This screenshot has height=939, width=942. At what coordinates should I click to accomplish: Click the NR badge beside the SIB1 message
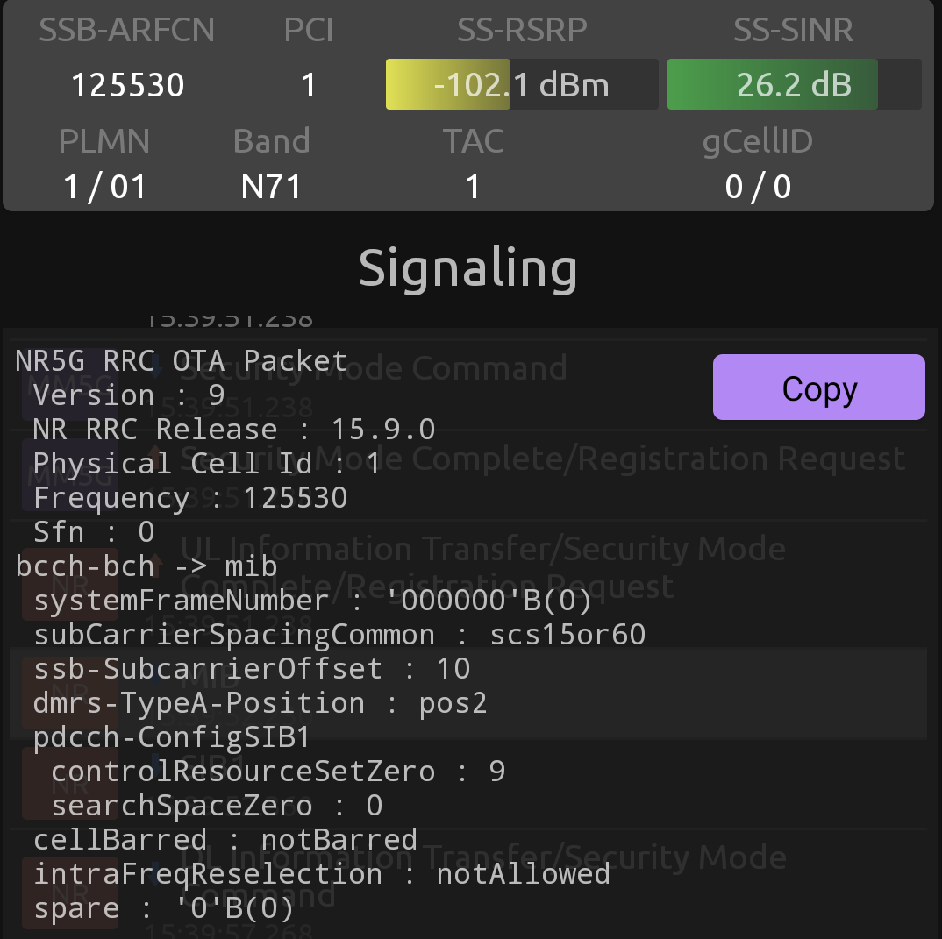pyautogui.click(x=68, y=783)
